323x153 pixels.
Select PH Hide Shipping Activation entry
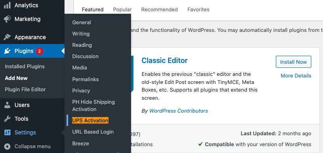pyautogui.click(x=94, y=106)
